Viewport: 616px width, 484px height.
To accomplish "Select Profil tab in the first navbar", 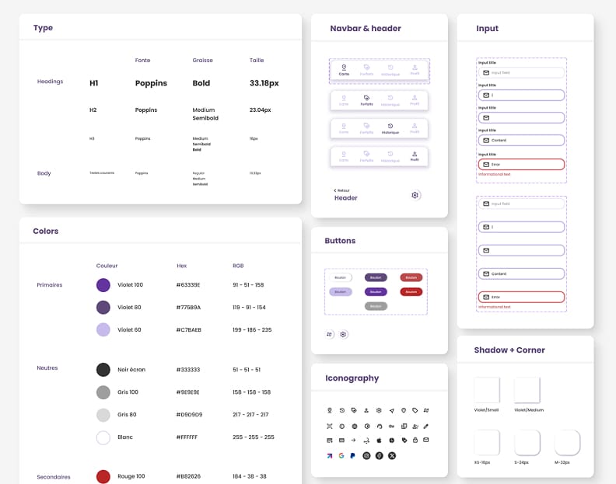I will (415, 70).
